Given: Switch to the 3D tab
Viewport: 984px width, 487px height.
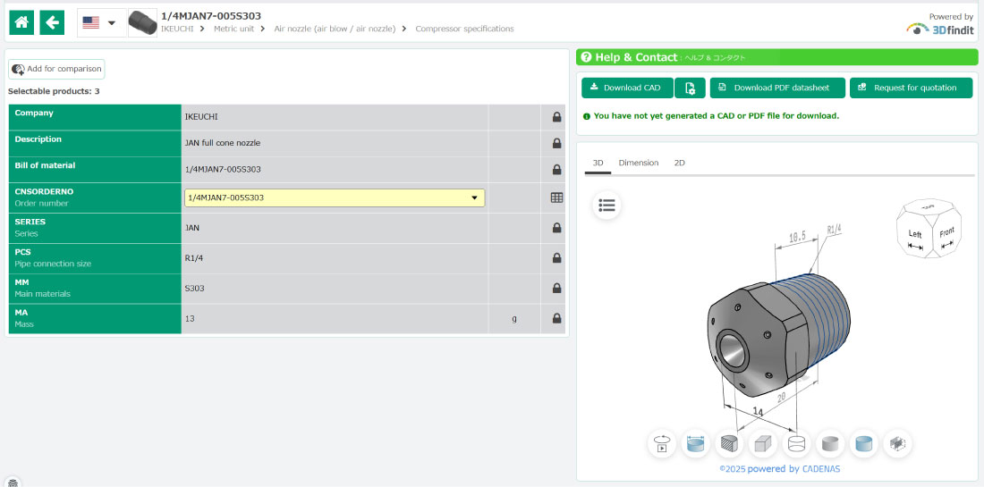Looking at the screenshot, I should [x=598, y=163].
